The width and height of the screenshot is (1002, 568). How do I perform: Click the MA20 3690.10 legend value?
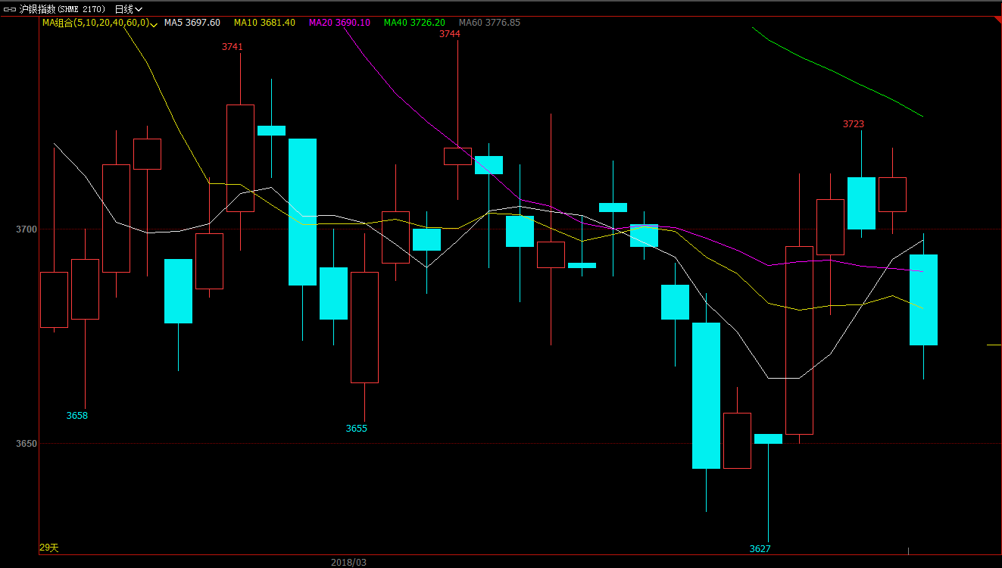coord(339,23)
